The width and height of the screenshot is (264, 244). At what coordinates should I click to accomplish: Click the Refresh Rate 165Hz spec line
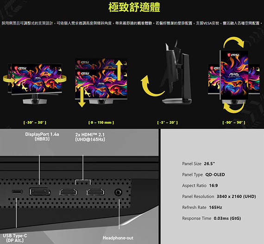pos(202,207)
